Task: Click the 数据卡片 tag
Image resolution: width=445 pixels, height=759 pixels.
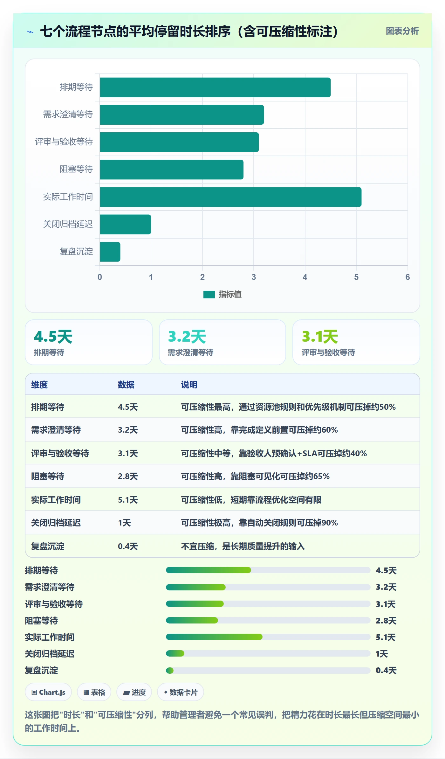Action: (x=180, y=692)
